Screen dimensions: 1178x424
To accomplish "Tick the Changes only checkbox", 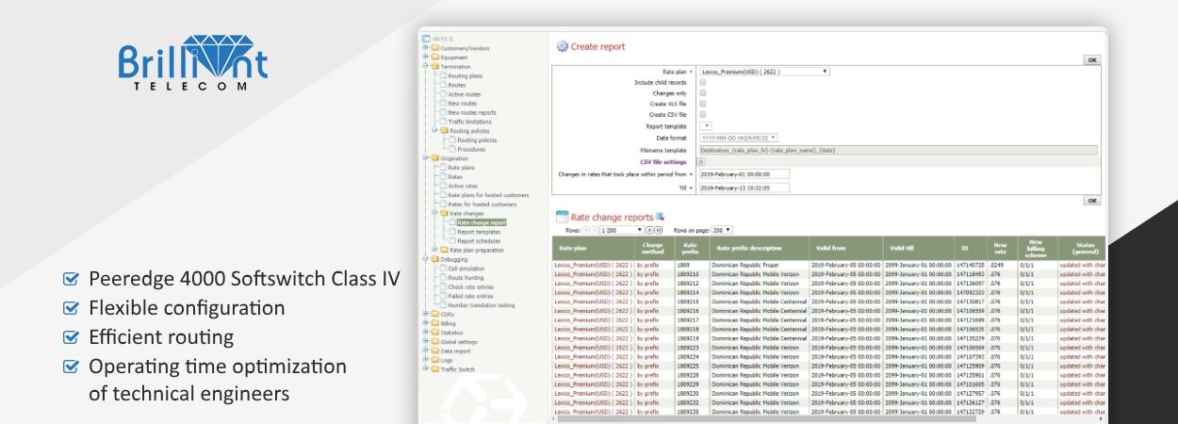I will pos(702,93).
